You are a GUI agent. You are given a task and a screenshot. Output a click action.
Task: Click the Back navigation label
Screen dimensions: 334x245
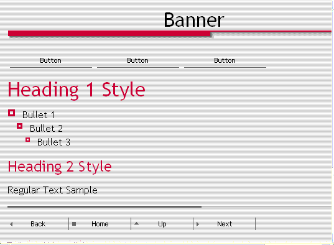coord(38,224)
